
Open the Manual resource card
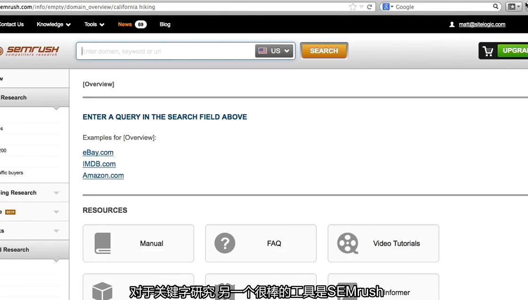139,243
